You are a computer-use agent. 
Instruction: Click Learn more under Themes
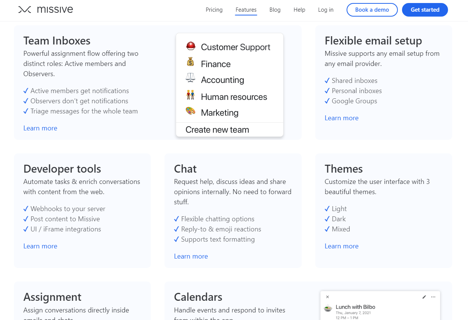(x=342, y=246)
